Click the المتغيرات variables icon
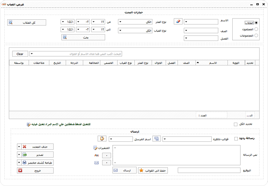The image size is (268, 186). point(95,148)
